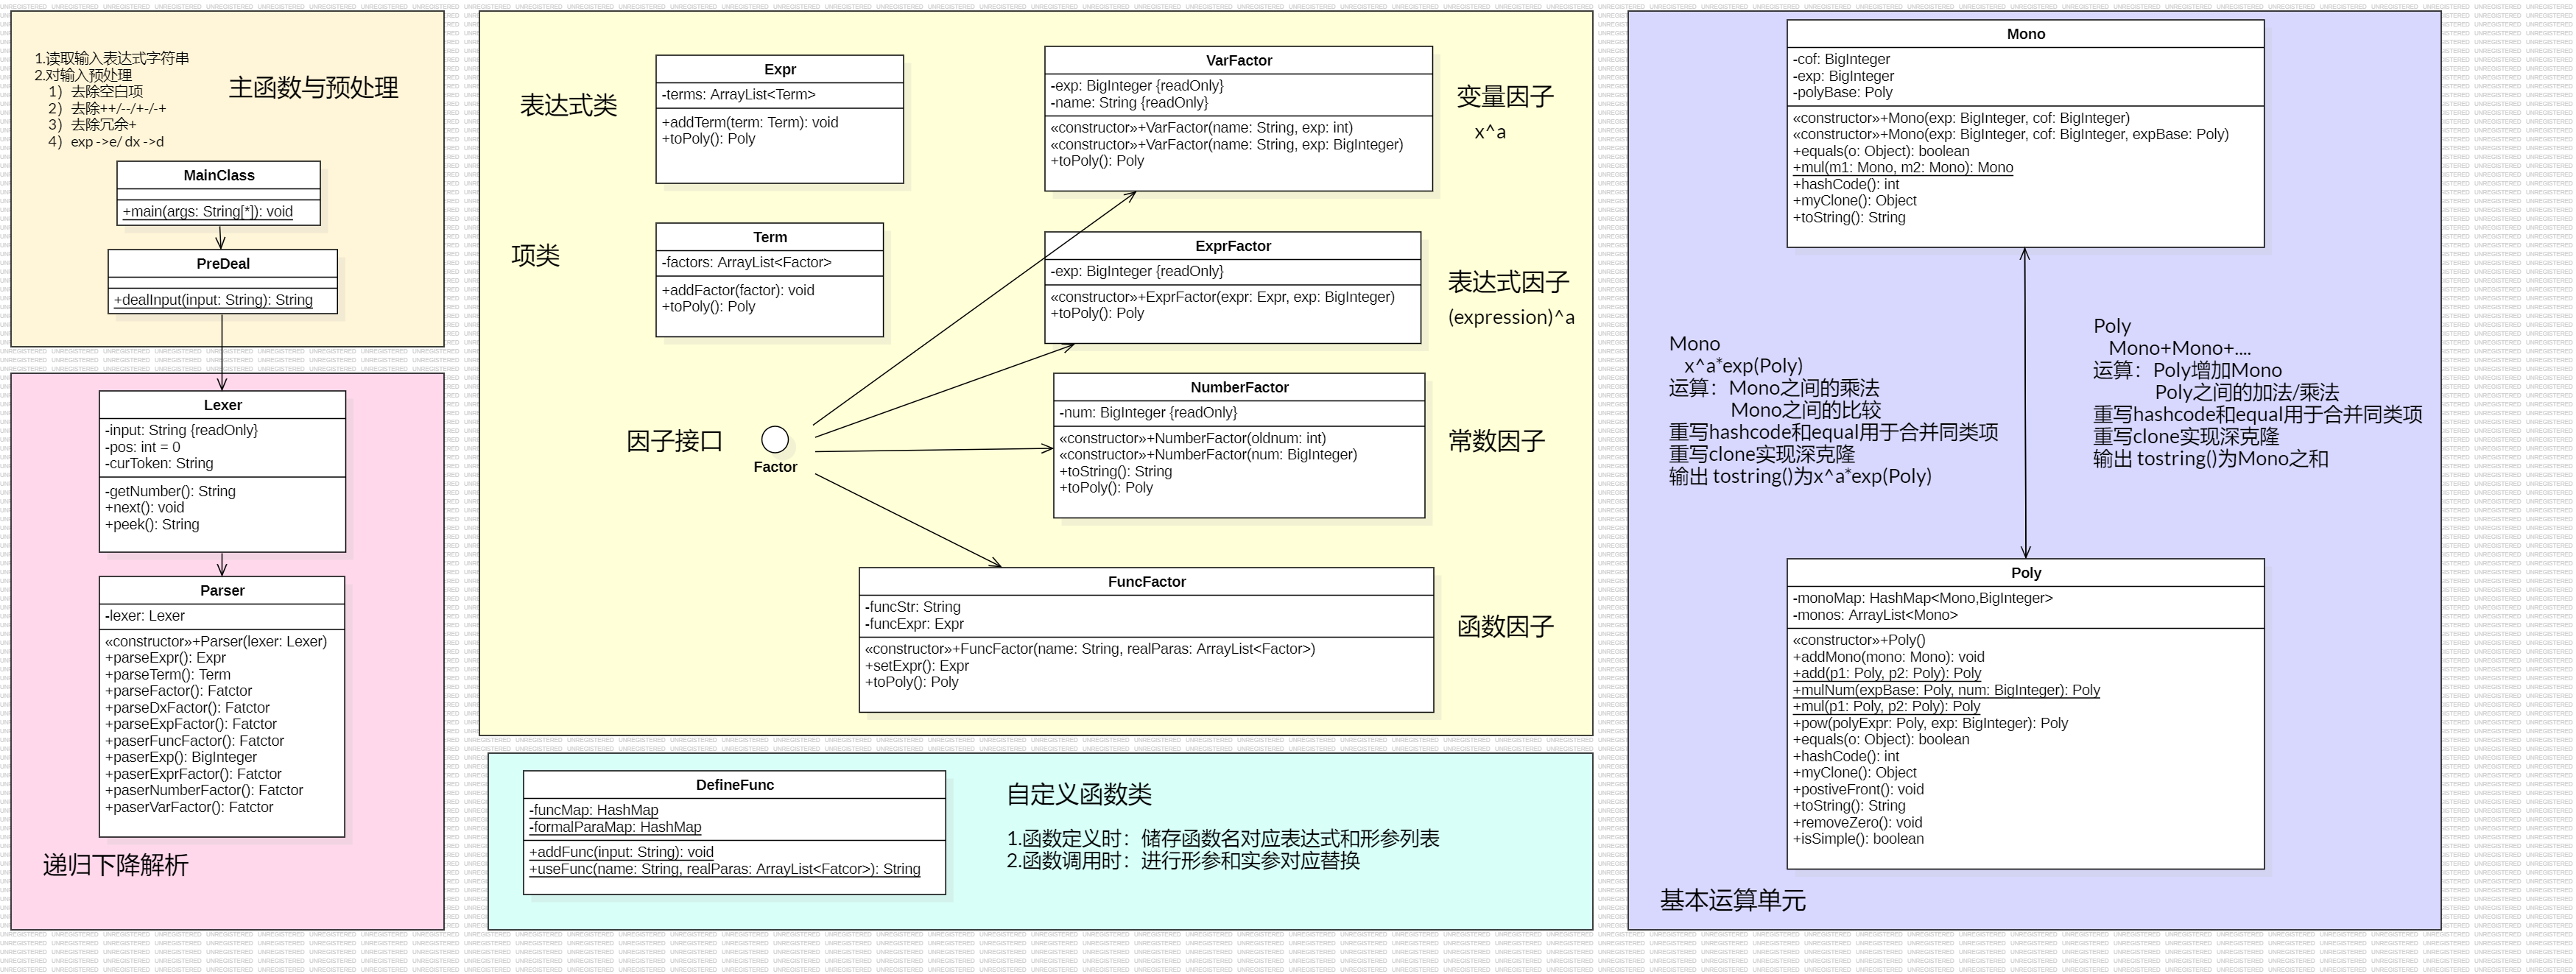The image size is (2576, 974).
Task: Click the Lexer class title
Action: click(223, 405)
